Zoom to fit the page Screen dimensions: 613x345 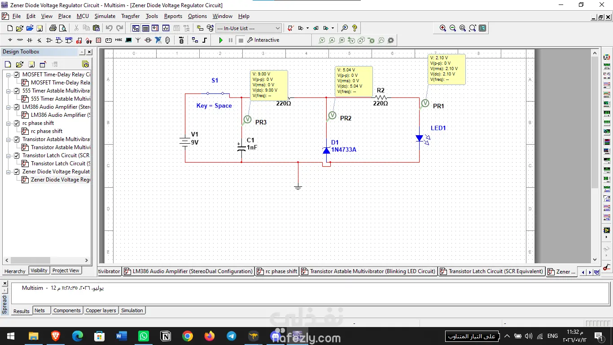coord(473,28)
